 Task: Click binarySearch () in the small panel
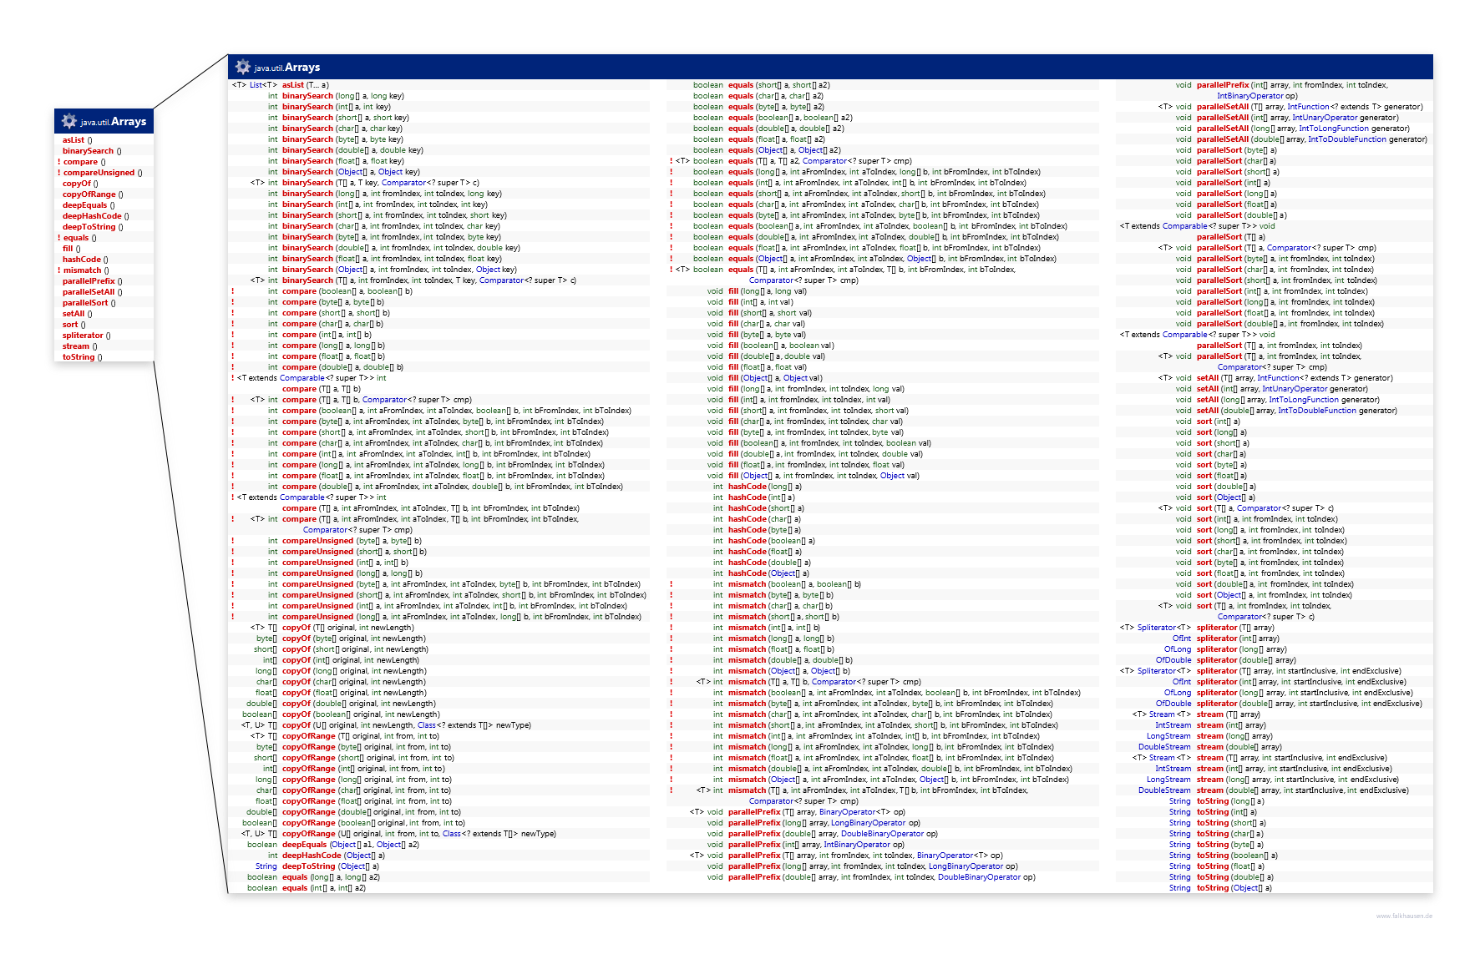(92, 151)
